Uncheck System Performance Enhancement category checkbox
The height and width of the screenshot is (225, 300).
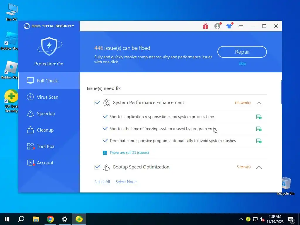click(97, 103)
